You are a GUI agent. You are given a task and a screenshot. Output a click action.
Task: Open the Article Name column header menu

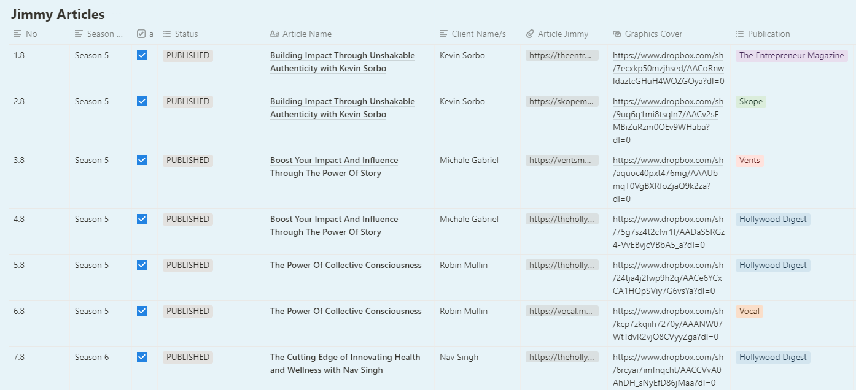click(x=306, y=34)
